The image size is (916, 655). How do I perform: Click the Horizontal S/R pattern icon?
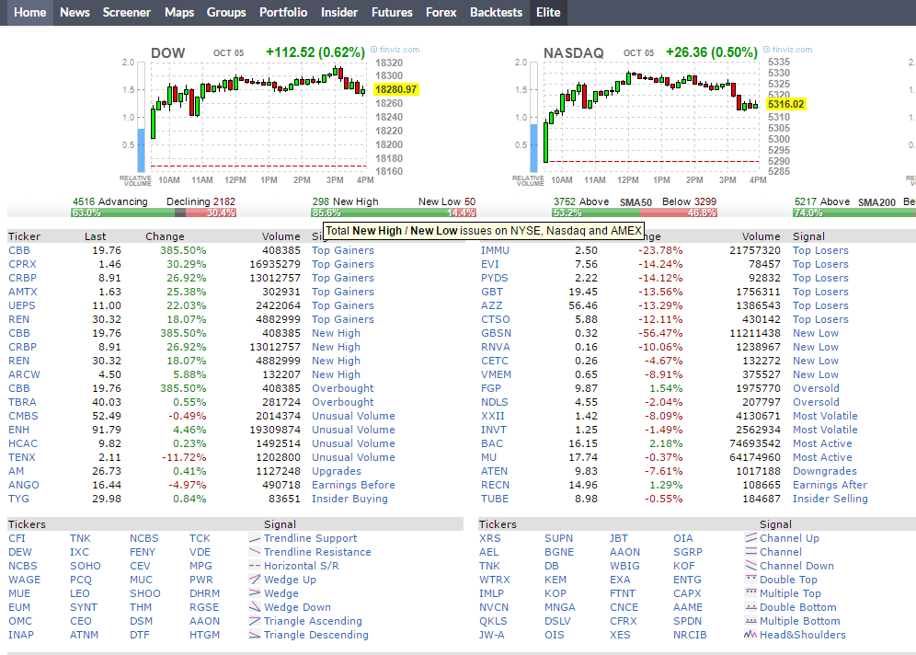(254, 566)
